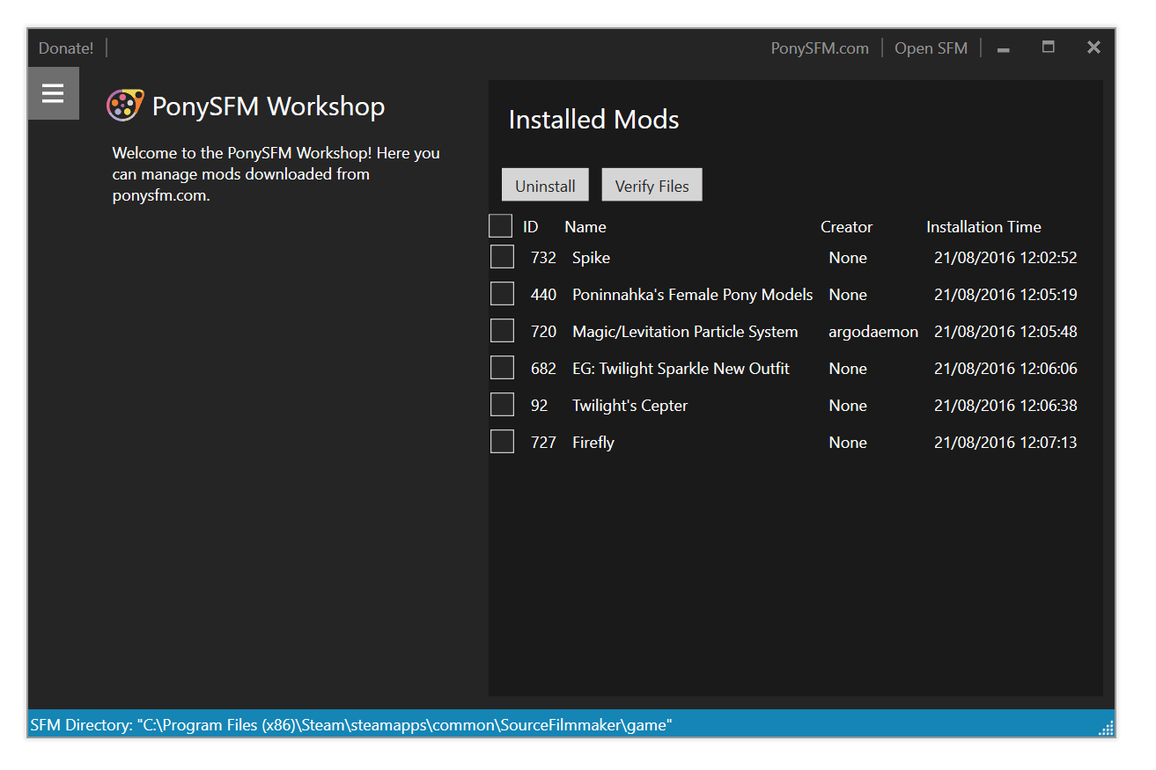Click Creator None in Spike row
Image resolution: width=1156 pixels, height=770 pixels.
click(848, 258)
